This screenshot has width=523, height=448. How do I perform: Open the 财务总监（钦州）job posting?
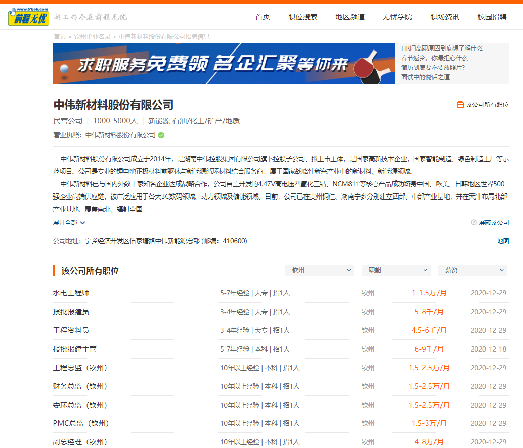pyautogui.click(x=80, y=386)
